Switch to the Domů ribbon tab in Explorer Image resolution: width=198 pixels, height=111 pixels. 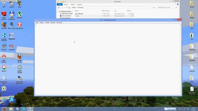66,4
